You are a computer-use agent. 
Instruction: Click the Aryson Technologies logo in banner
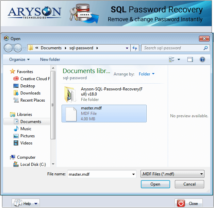click(x=34, y=13)
